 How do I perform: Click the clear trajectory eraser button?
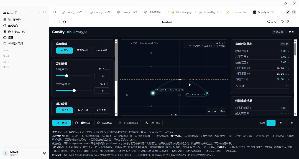click(104, 123)
